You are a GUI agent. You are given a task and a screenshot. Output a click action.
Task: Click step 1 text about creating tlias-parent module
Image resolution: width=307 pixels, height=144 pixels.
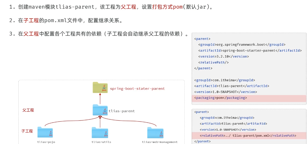111,7
